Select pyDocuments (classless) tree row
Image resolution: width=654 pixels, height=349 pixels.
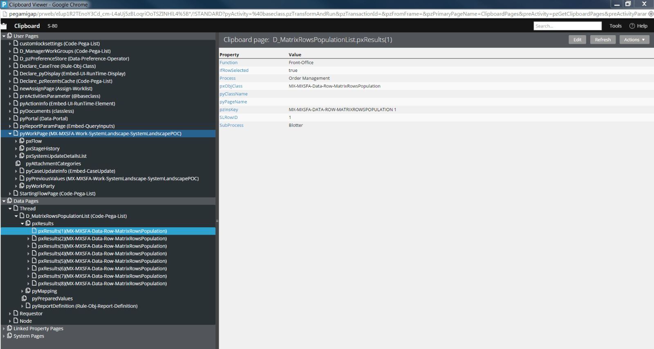pos(108,111)
